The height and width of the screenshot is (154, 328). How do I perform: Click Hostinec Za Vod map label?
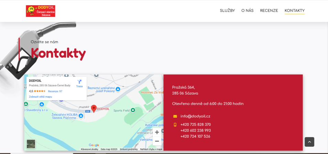tap(152, 92)
